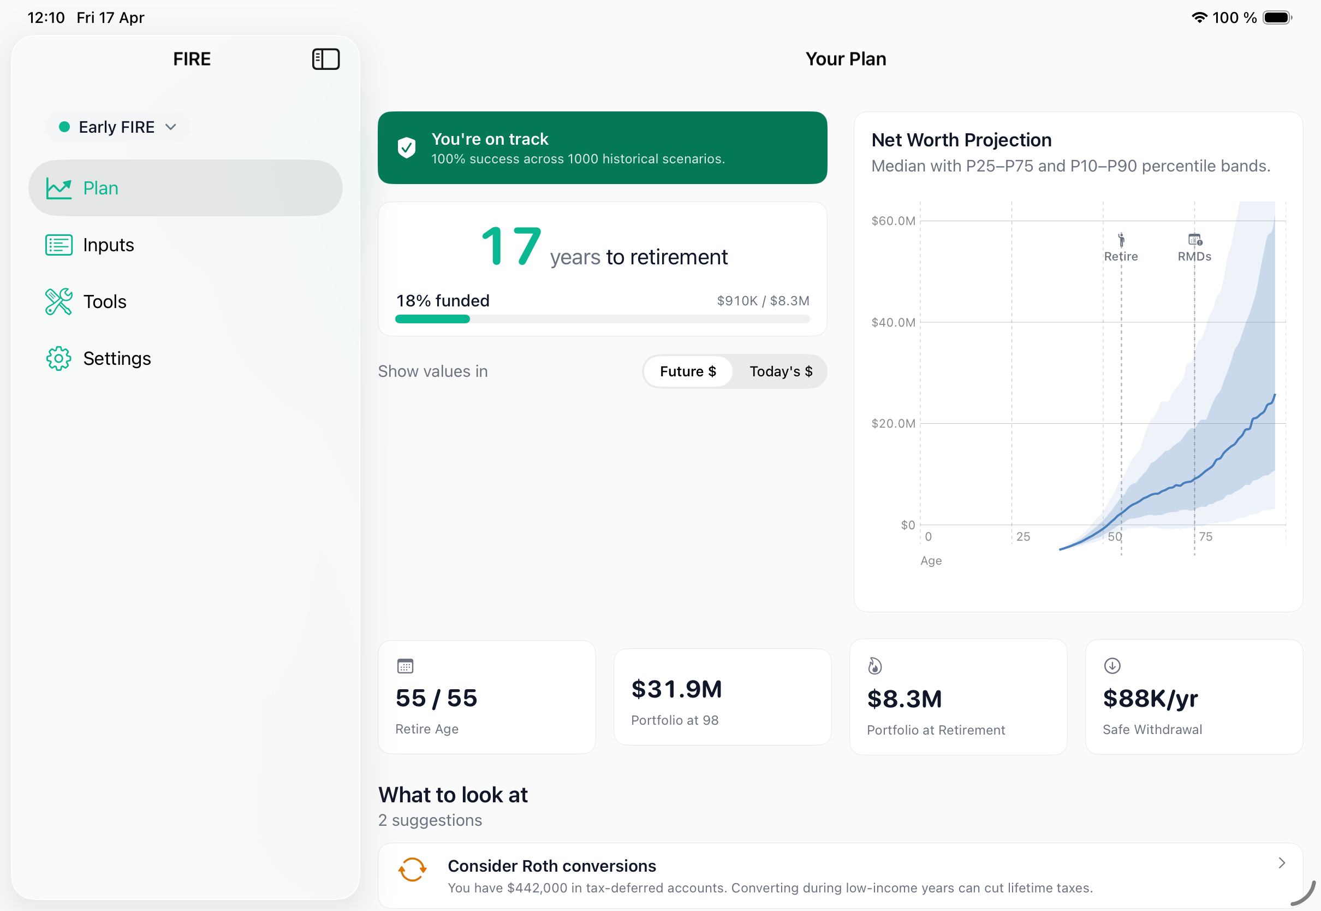Click the Your Plan title
Viewport: 1321px width, 911px height.
coord(846,59)
